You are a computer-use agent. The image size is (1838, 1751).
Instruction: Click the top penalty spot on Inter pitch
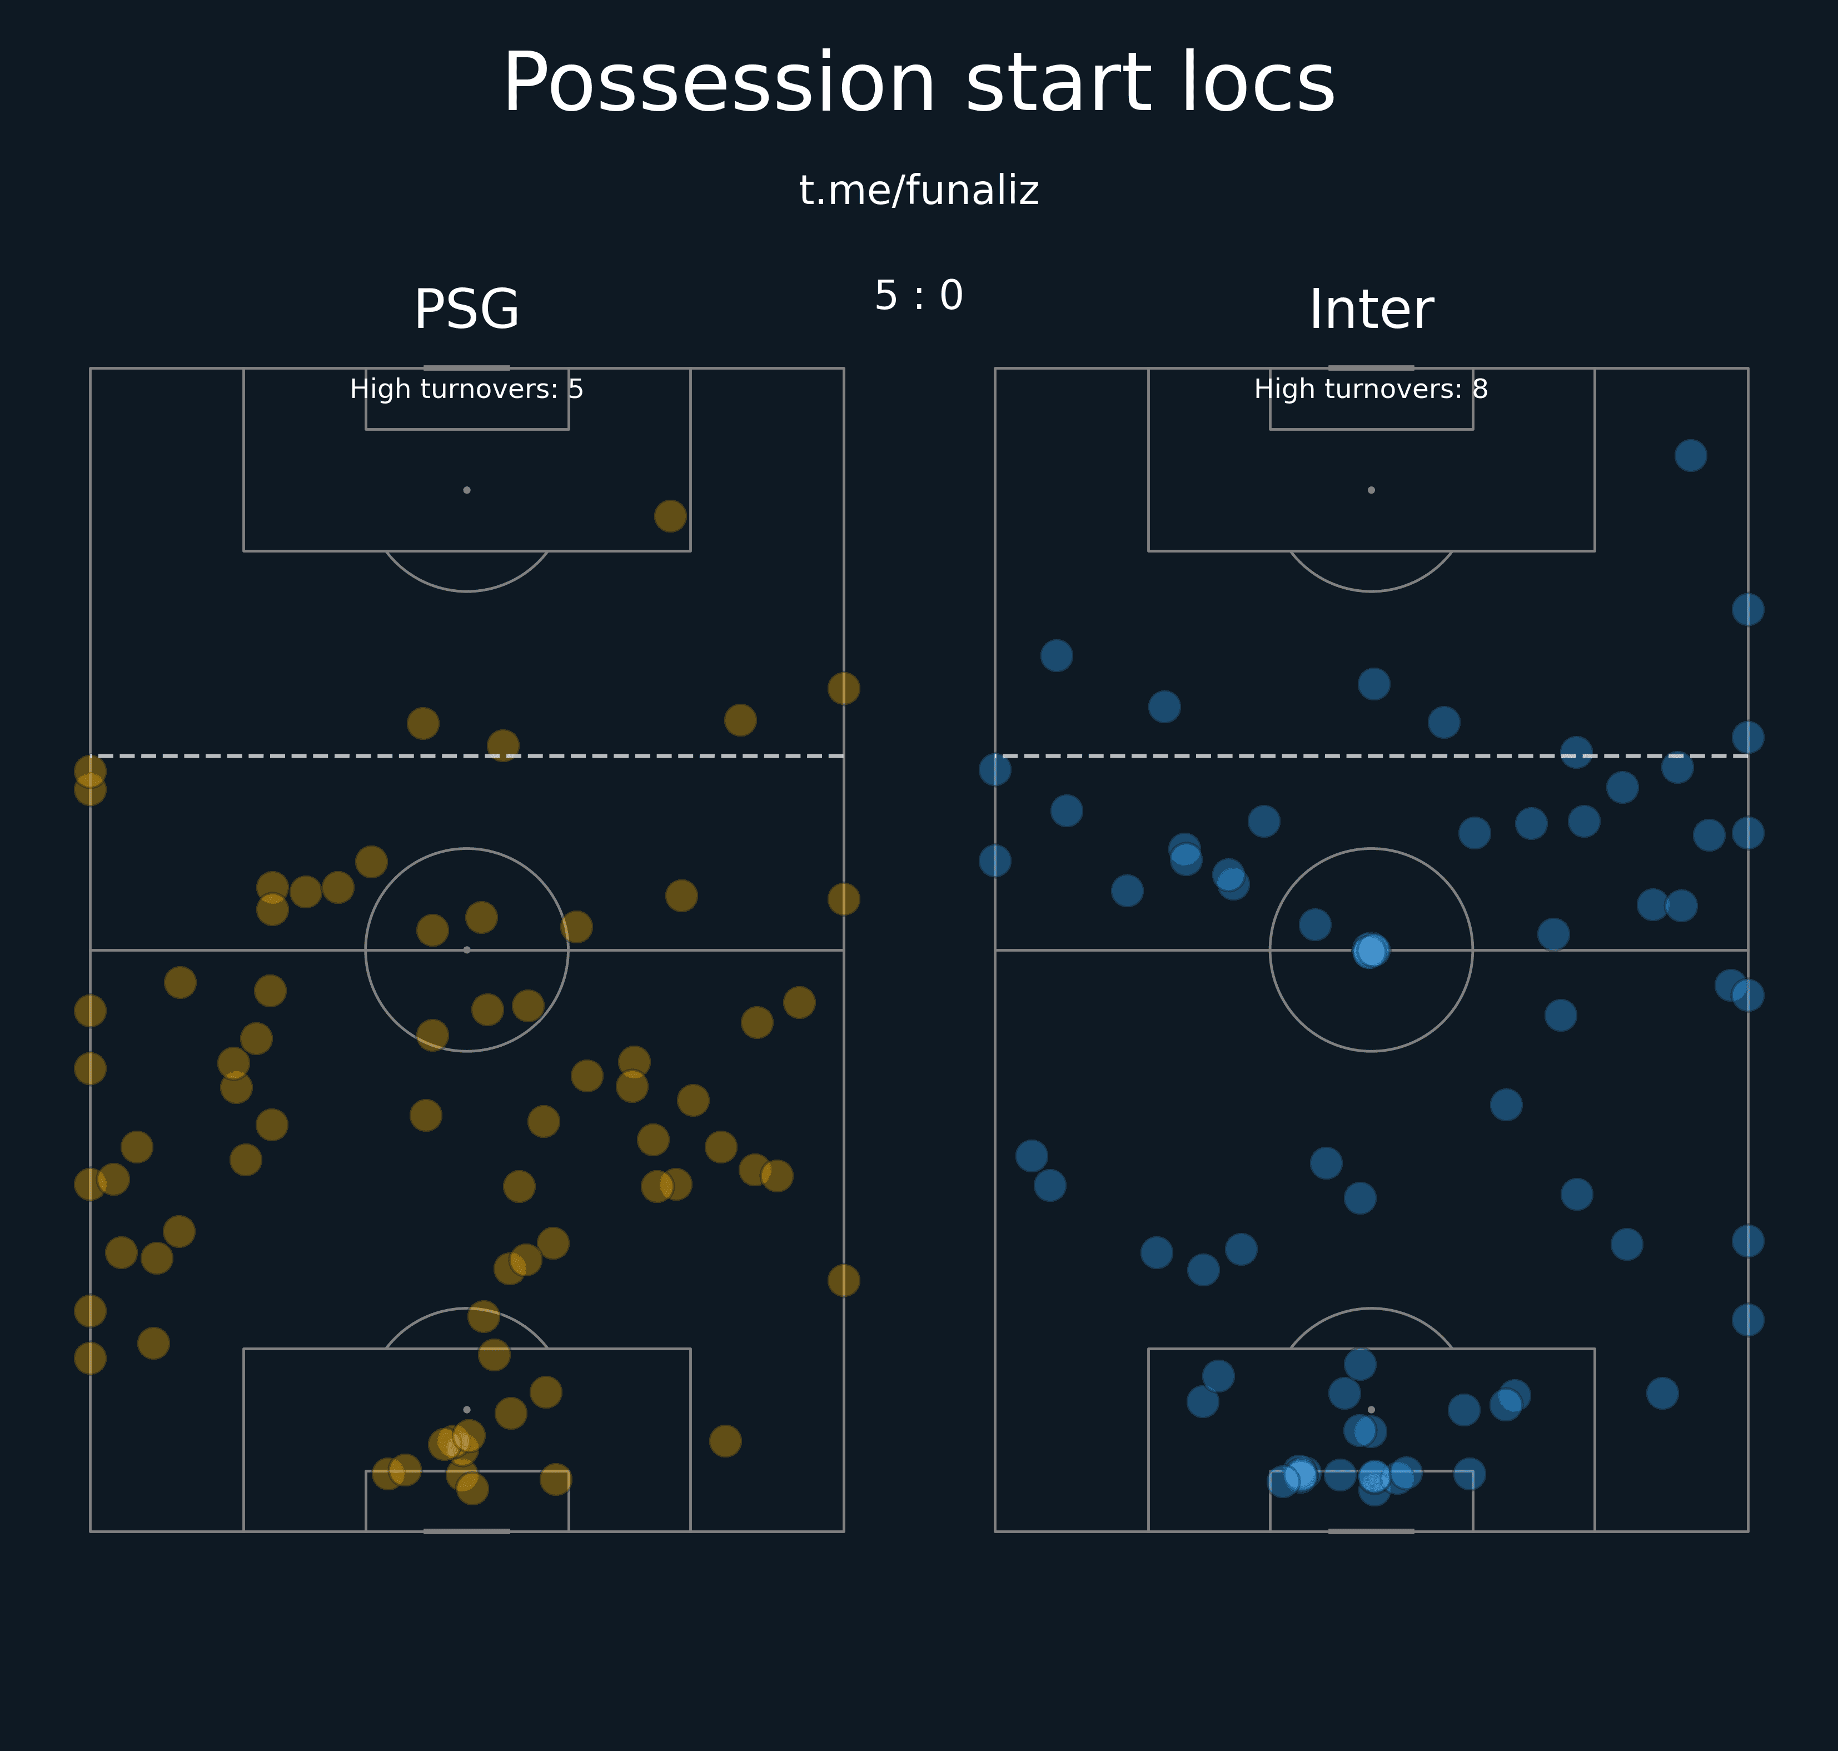pos(1371,490)
